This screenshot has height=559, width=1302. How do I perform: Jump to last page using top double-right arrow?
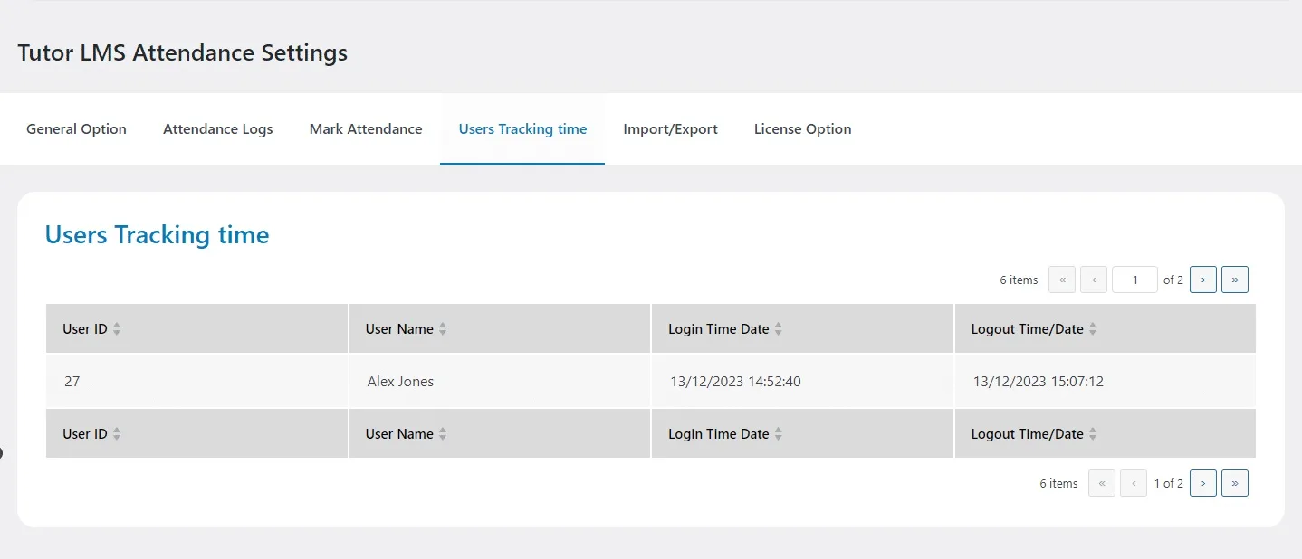[x=1234, y=279]
